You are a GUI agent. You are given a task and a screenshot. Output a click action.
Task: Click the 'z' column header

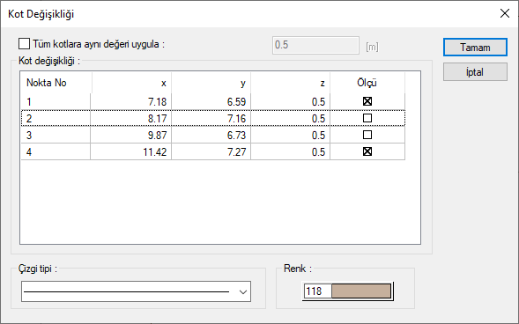click(290, 83)
